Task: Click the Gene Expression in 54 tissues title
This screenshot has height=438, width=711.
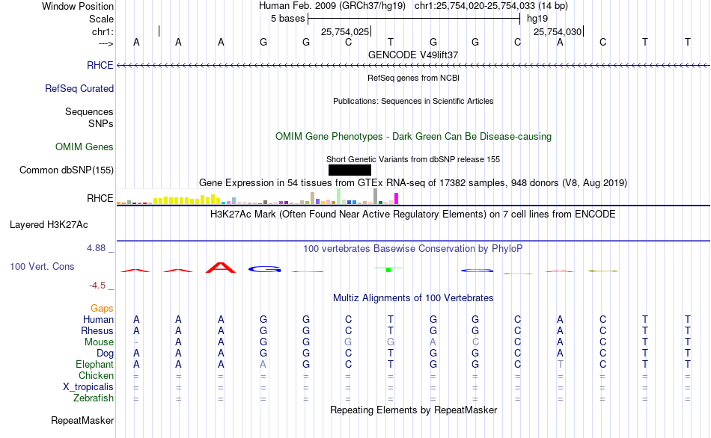Action: 413,182
